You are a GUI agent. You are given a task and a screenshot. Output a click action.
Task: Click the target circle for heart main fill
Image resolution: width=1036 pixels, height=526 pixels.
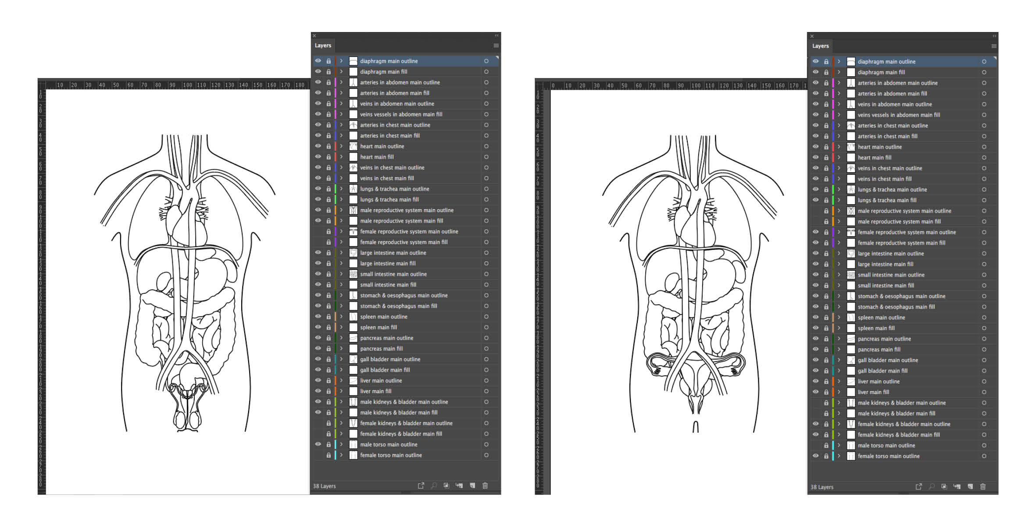(486, 157)
